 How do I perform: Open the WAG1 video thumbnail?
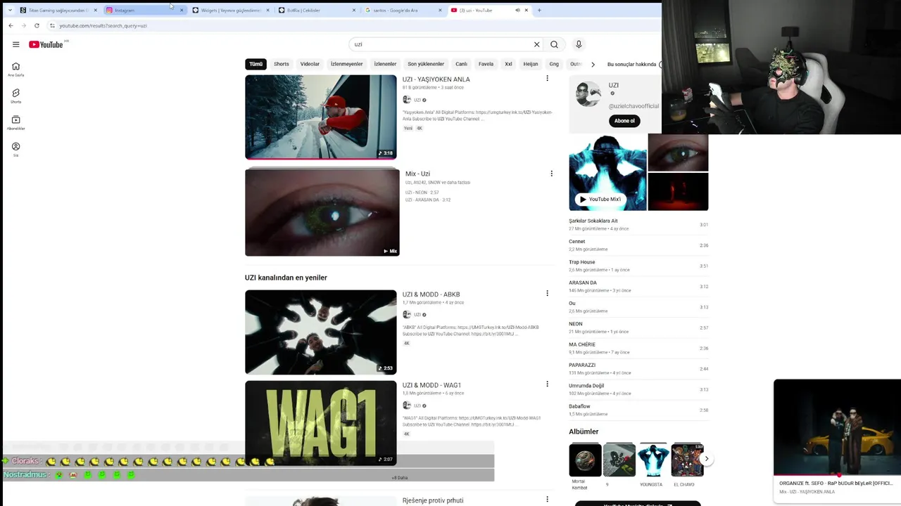[x=321, y=422]
